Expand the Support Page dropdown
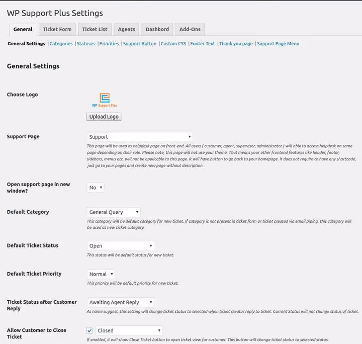 click(x=140, y=137)
